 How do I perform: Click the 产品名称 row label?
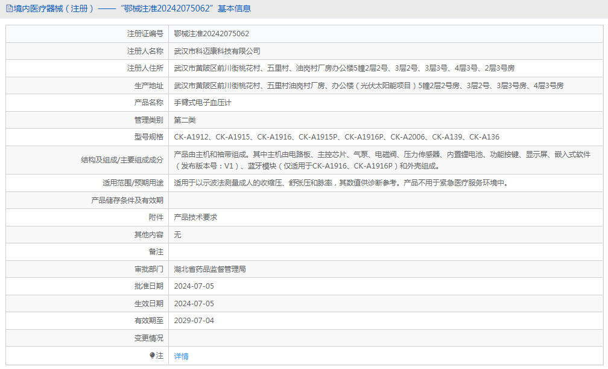click(x=148, y=103)
